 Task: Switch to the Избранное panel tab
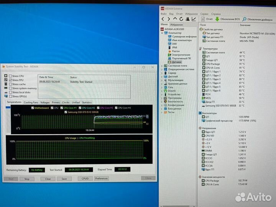176,25
